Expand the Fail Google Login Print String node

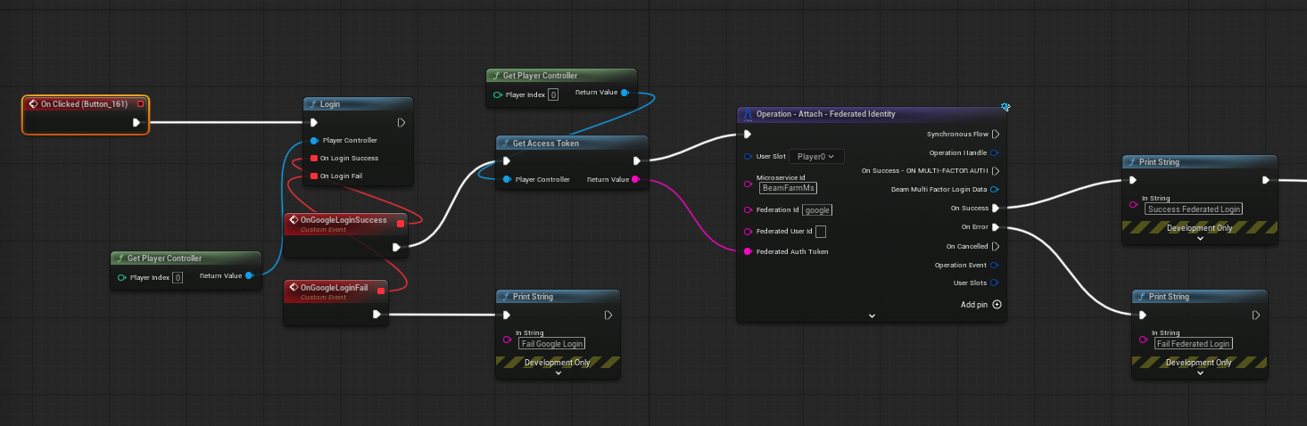tap(558, 373)
